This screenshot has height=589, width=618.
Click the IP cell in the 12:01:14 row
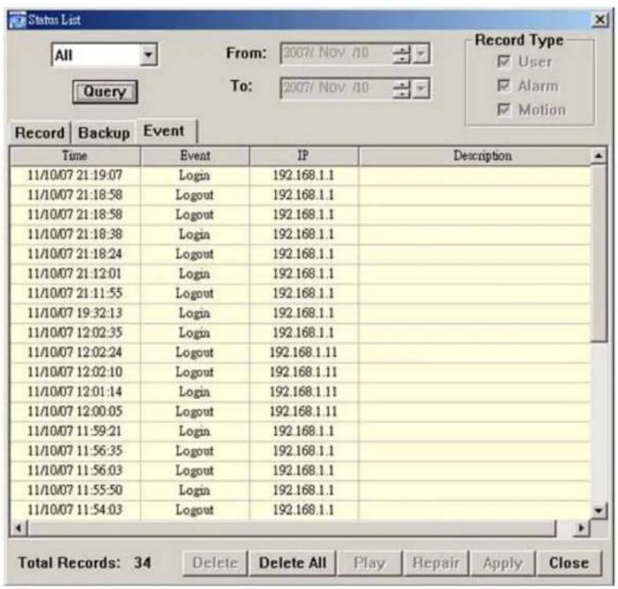click(x=303, y=392)
